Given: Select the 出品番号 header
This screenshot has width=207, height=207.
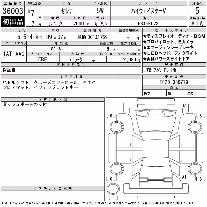Looking at the screenshot, I should [x=13, y=3].
